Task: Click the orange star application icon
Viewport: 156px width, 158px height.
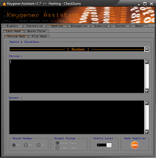Action: (x=4, y=4)
